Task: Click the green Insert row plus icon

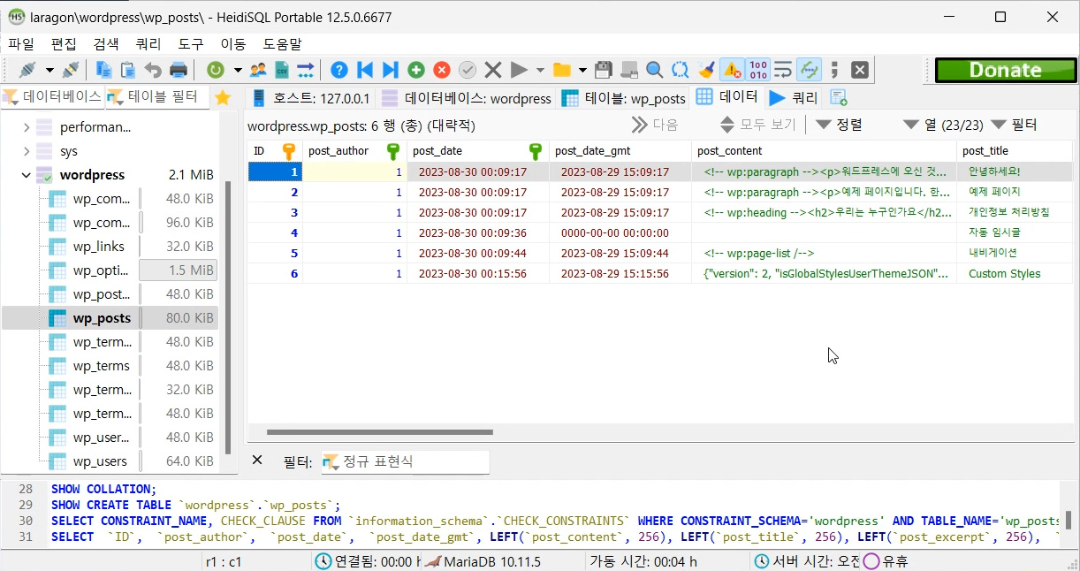Action: [416, 70]
